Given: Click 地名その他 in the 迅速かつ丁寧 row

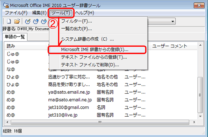Looking at the screenshot, I should click(107, 77).
